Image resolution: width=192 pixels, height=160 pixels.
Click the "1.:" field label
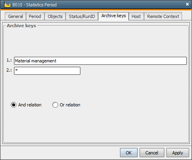9,60
